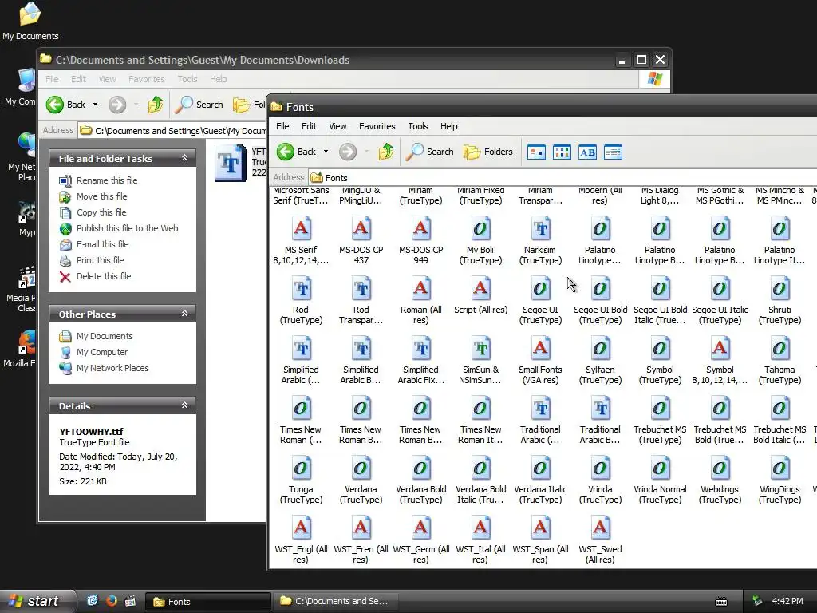Open Favorites menu in Fonts window
The width and height of the screenshot is (817, 613).
377,126
